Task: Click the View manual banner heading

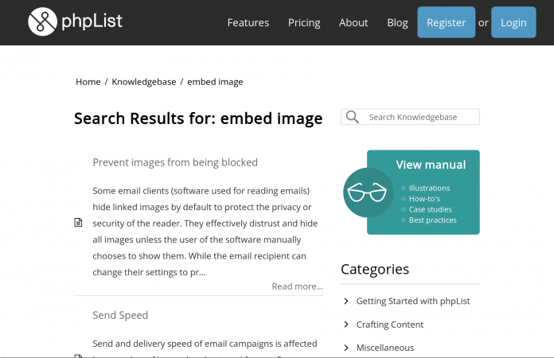Action: point(431,165)
